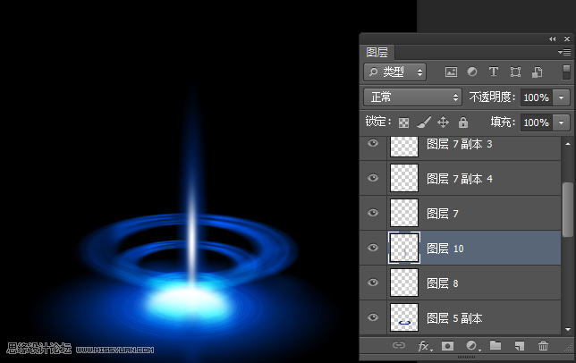Open the fx layer style menu
The height and width of the screenshot is (363, 576).
pyautogui.click(x=425, y=346)
